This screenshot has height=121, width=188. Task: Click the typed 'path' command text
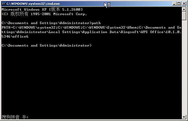[x=96, y=23]
